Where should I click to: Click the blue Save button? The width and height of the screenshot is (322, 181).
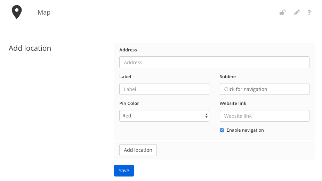(x=124, y=171)
